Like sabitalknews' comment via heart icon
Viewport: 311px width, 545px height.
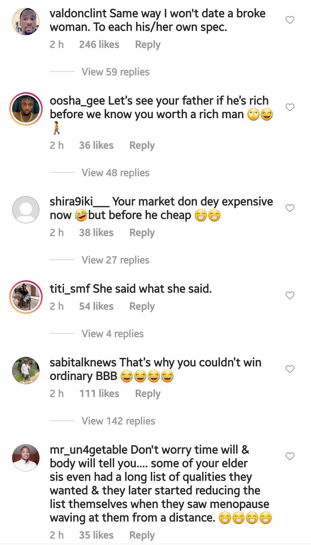[290, 369]
